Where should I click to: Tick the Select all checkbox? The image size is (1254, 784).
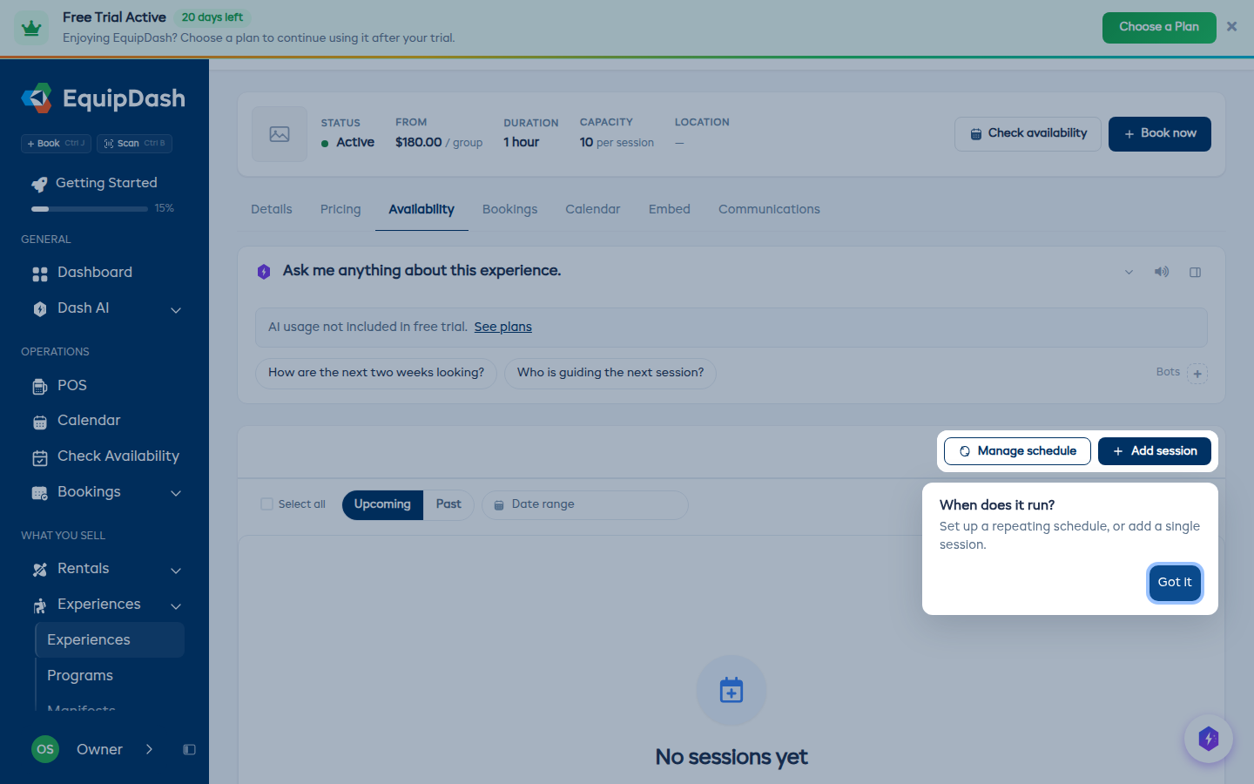266,504
